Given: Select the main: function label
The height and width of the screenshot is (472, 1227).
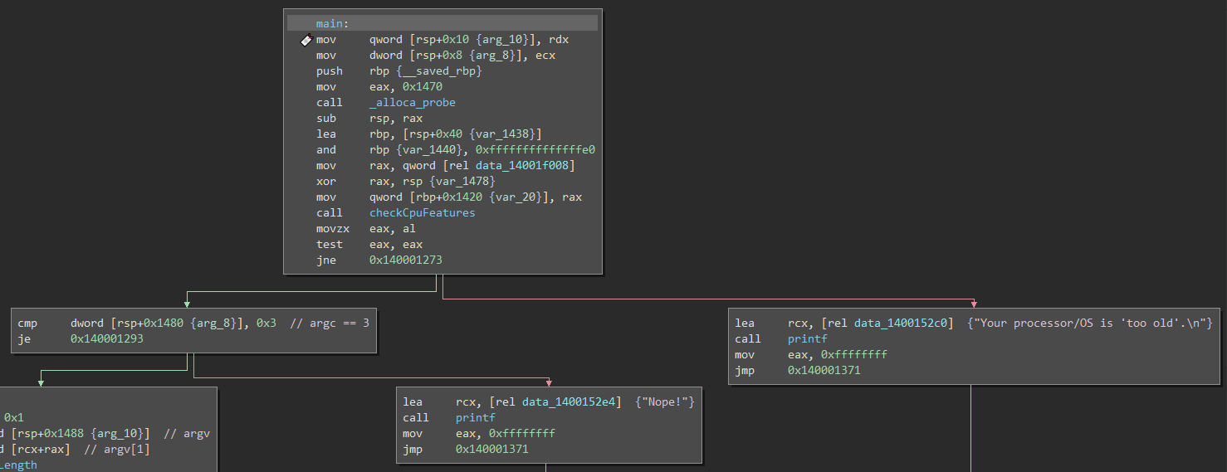Looking at the screenshot, I should pyautogui.click(x=332, y=23).
